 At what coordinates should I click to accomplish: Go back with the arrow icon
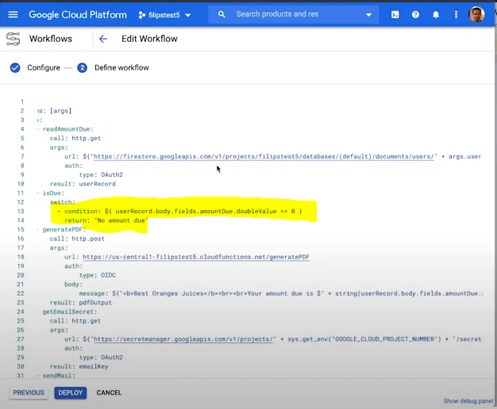(x=103, y=39)
